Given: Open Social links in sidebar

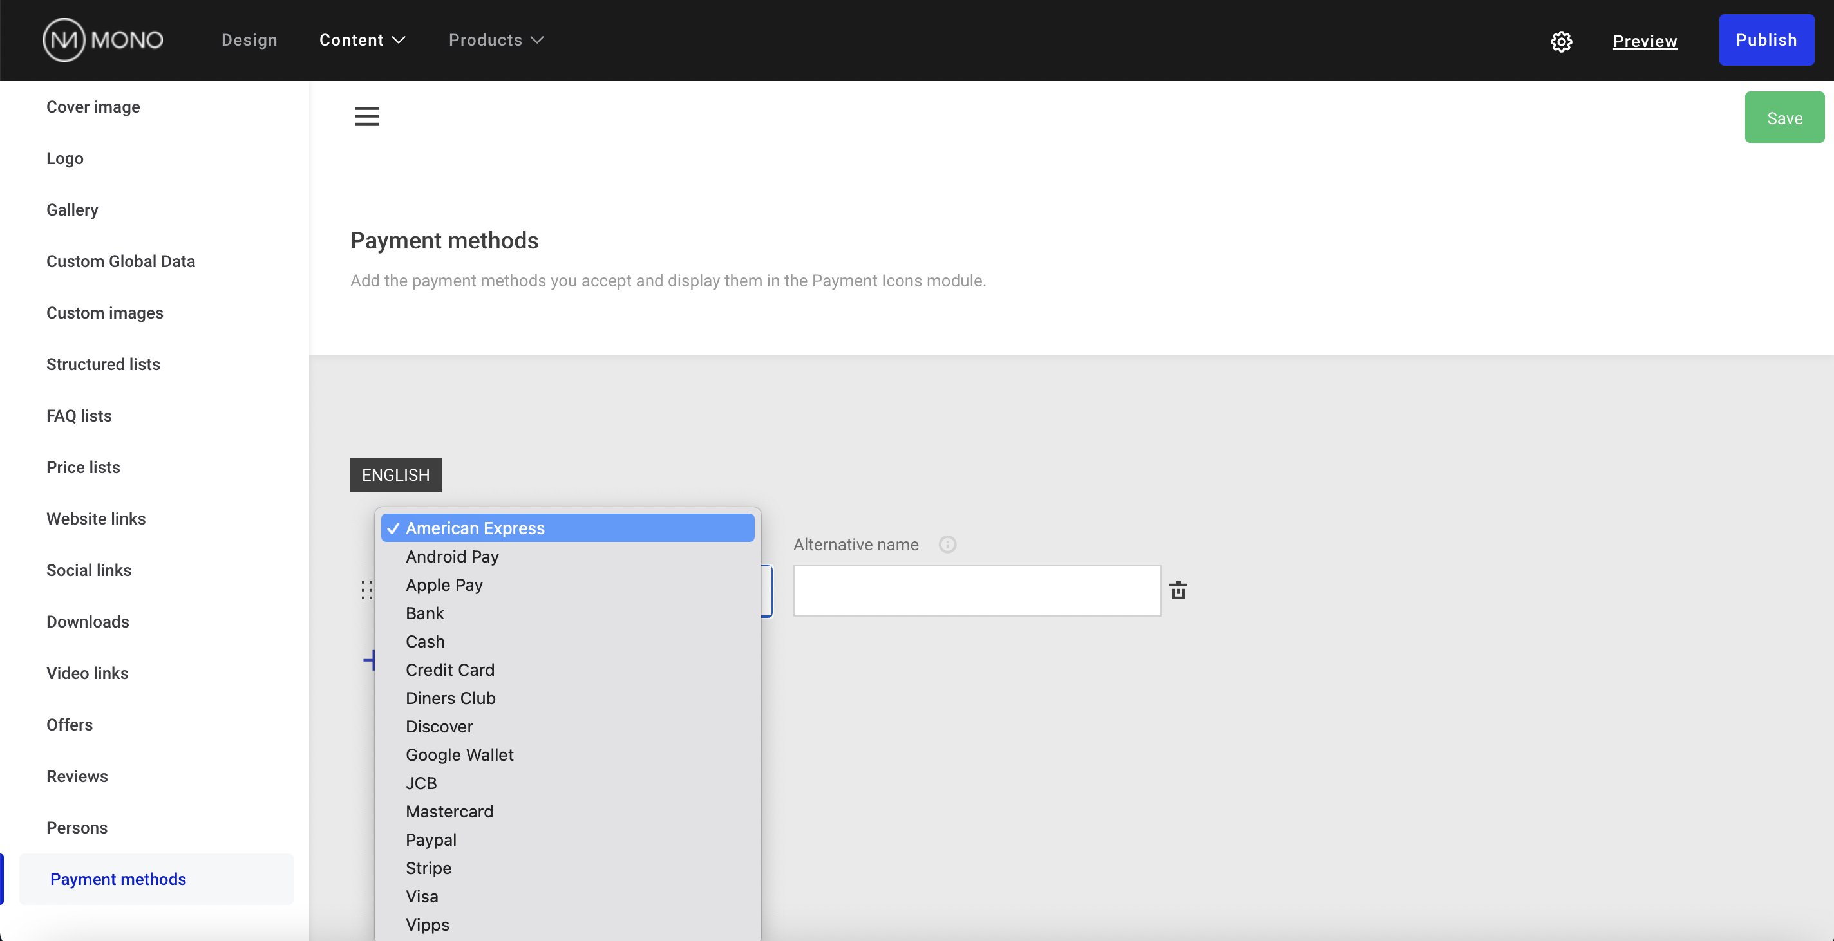Looking at the screenshot, I should (89, 570).
